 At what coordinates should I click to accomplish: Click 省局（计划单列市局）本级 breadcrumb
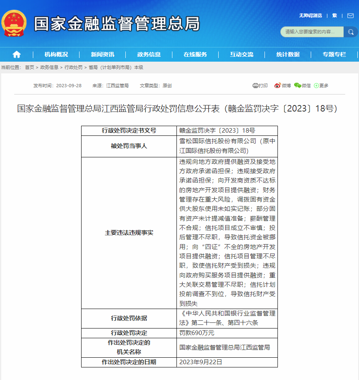[x=116, y=67]
